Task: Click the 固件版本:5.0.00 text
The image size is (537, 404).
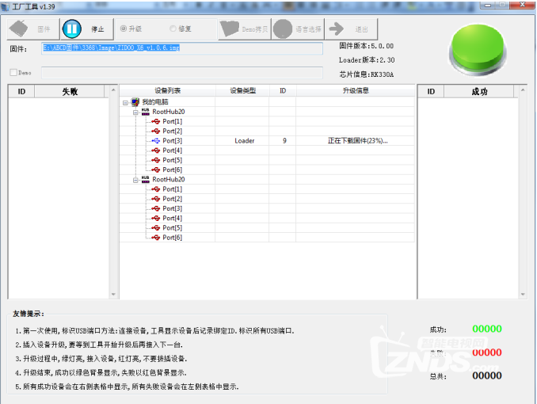Action: (x=366, y=46)
